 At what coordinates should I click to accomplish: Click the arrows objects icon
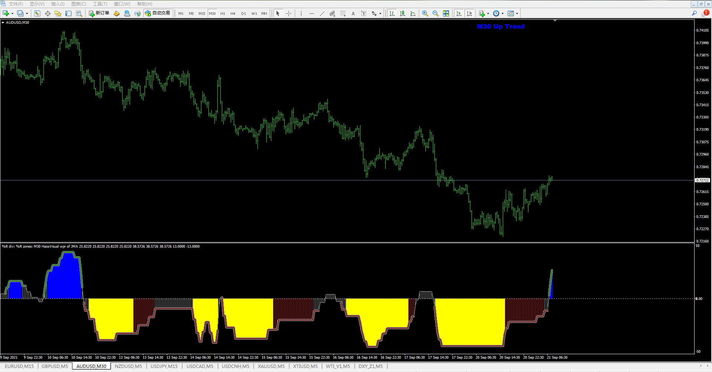374,13
